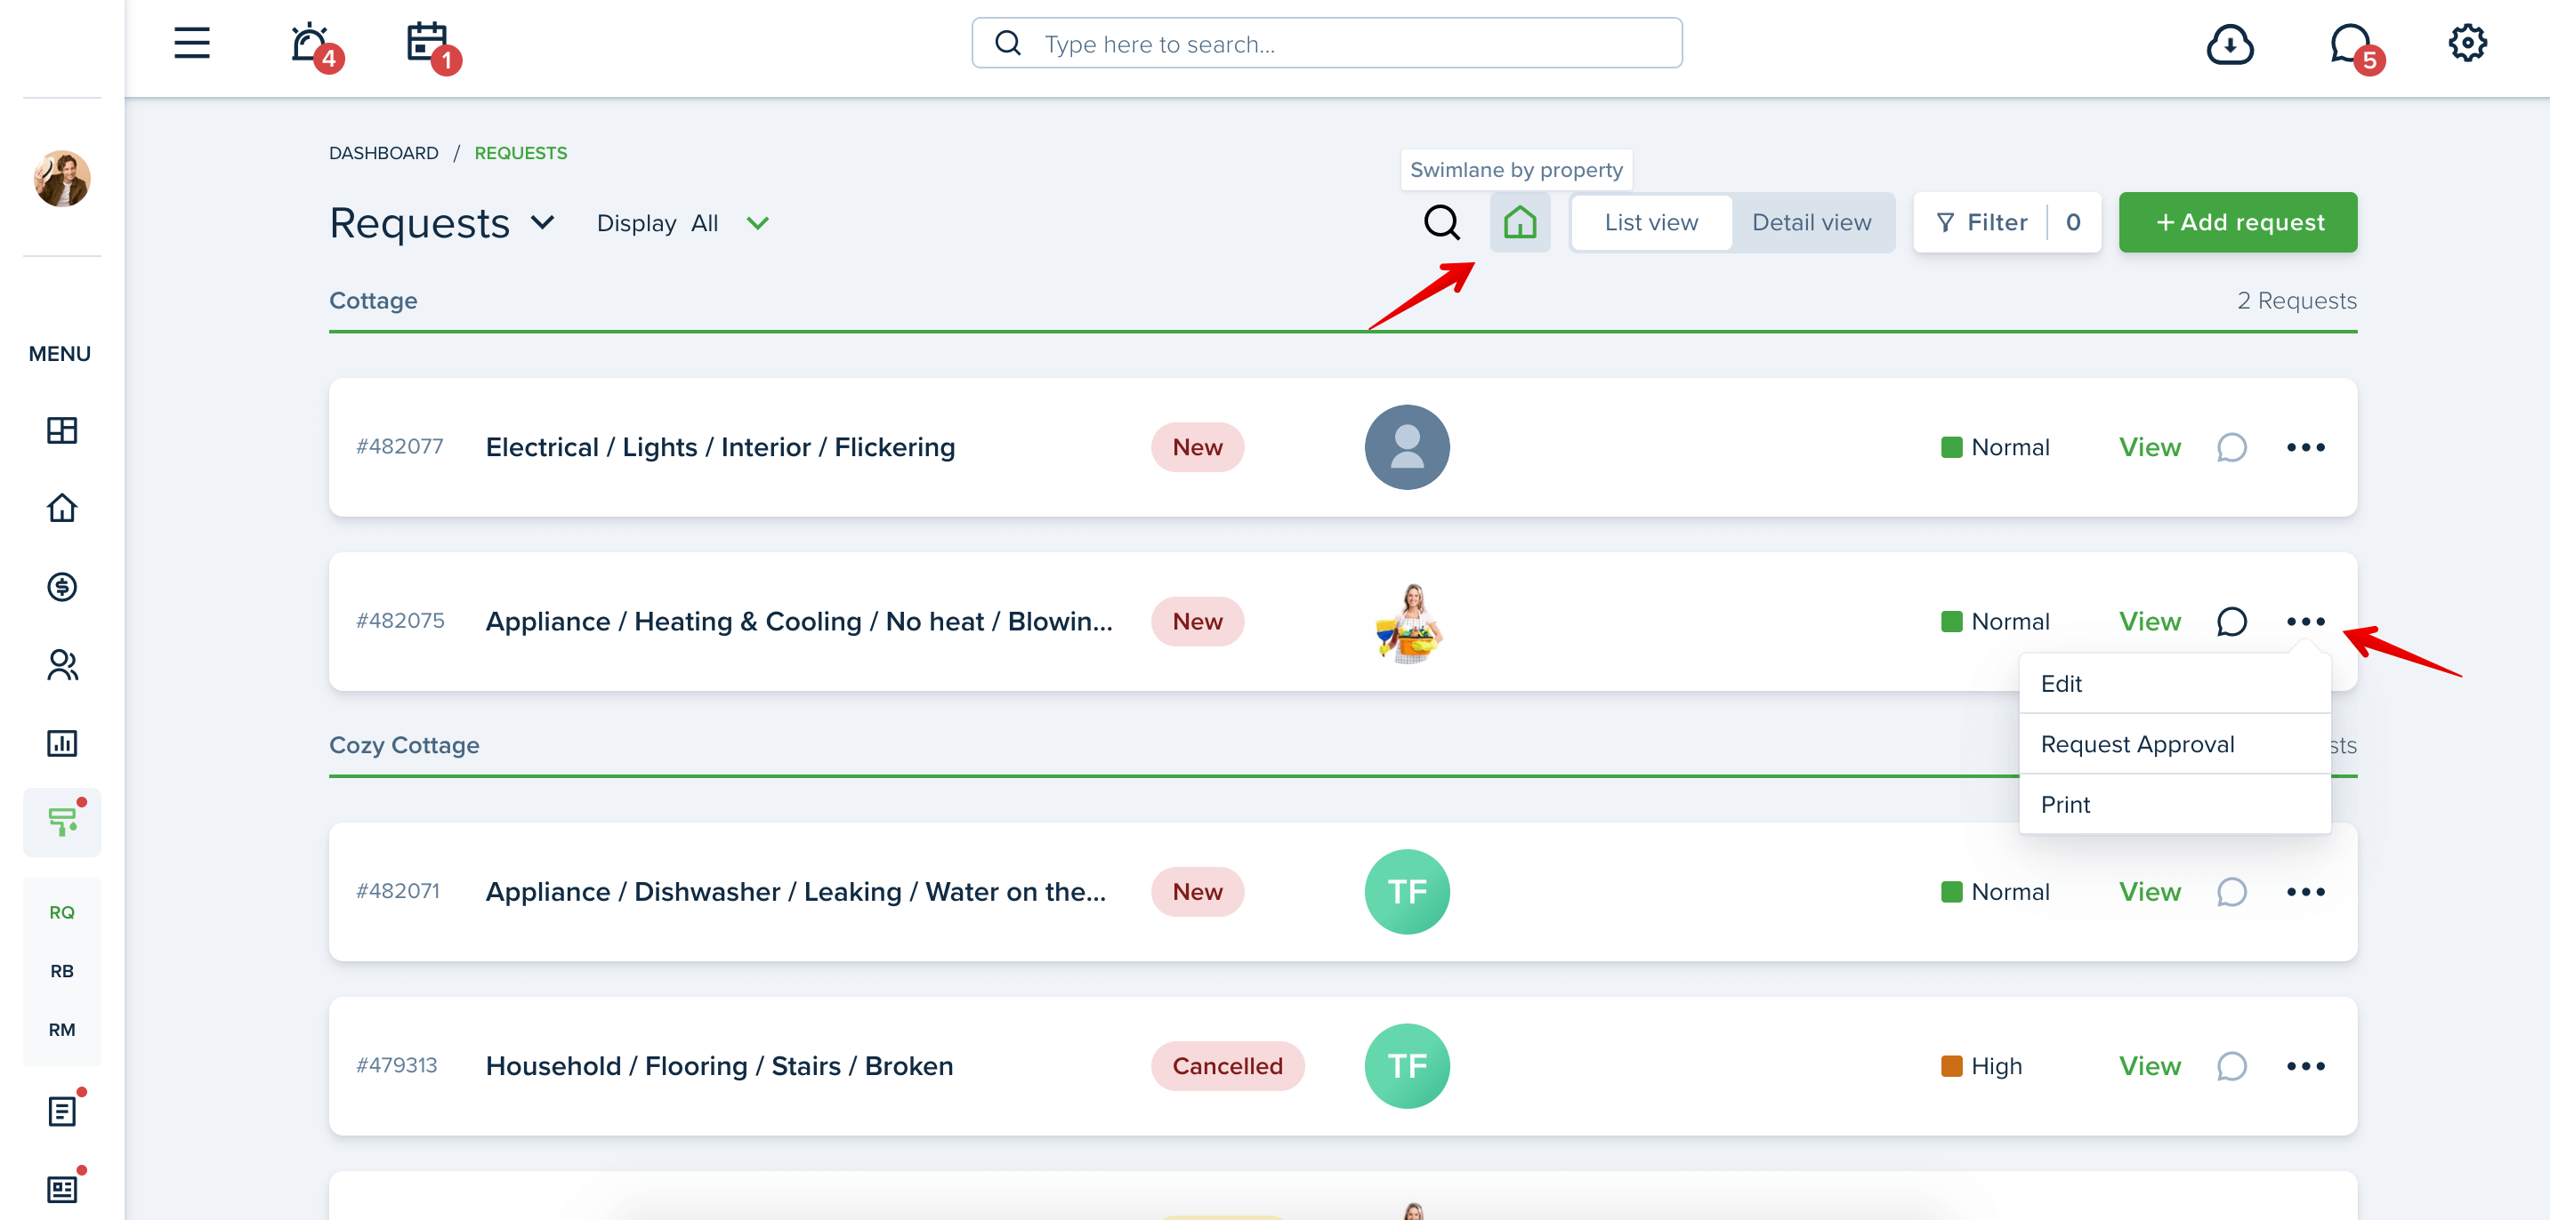2550x1220 pixels.
Task: Switch to List view
Action: 1650,222
